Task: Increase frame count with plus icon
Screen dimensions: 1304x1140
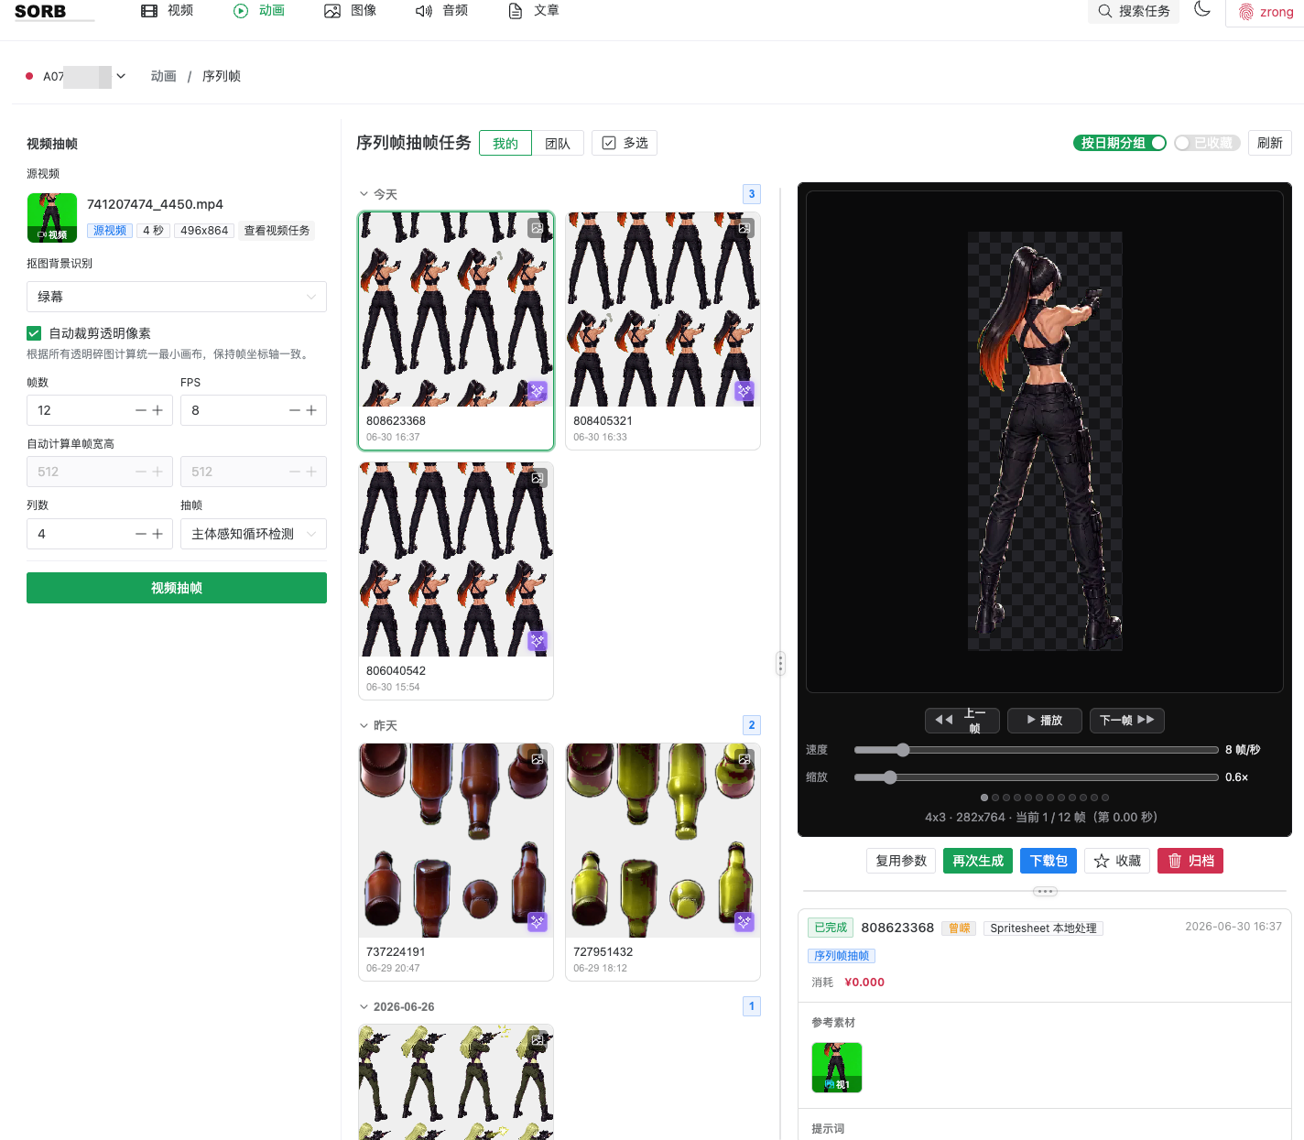Action: pos(158,410)
